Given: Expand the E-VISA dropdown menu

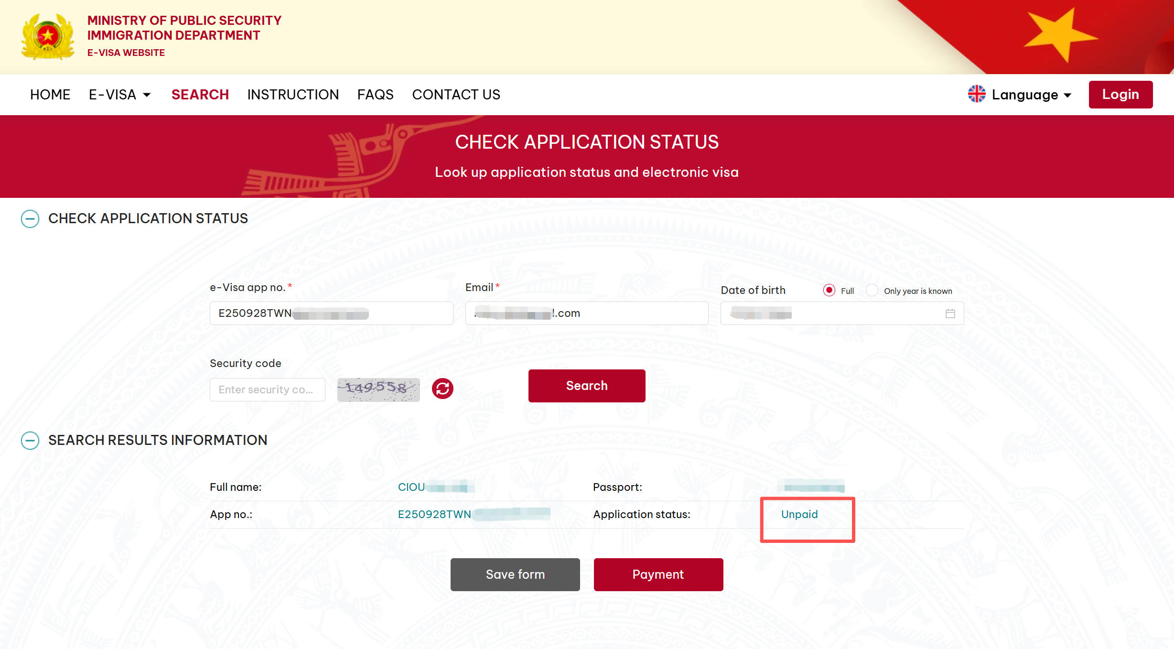Looking at the screenshot, I should pos(119,95).
